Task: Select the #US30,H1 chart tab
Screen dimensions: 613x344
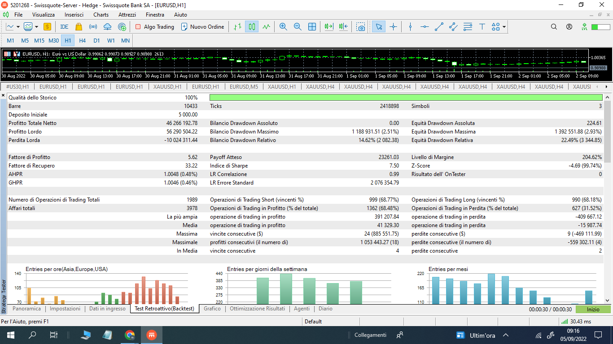Action: pos(18,86)
